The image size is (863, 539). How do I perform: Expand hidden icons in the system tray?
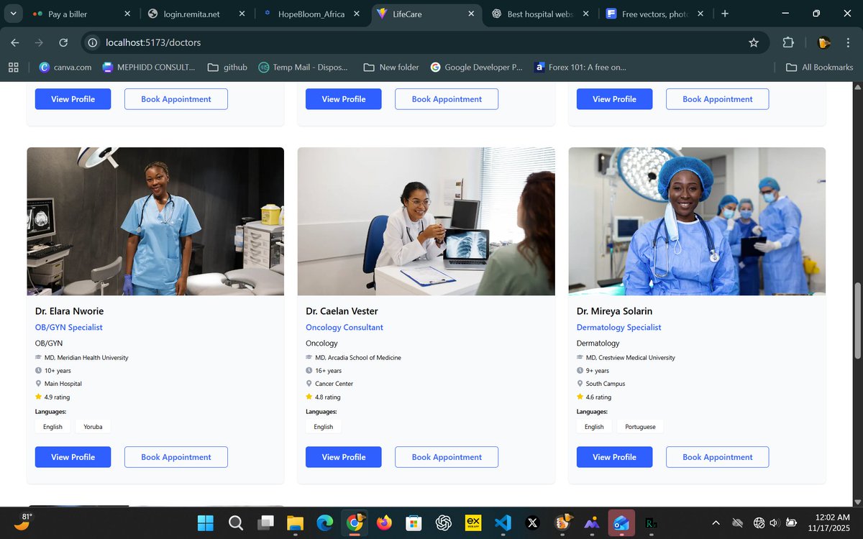coord(716,523)
